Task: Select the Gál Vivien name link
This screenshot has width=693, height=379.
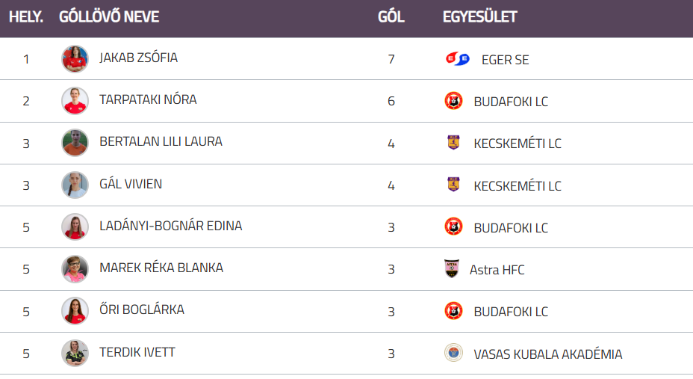Action: coord(131,184)
